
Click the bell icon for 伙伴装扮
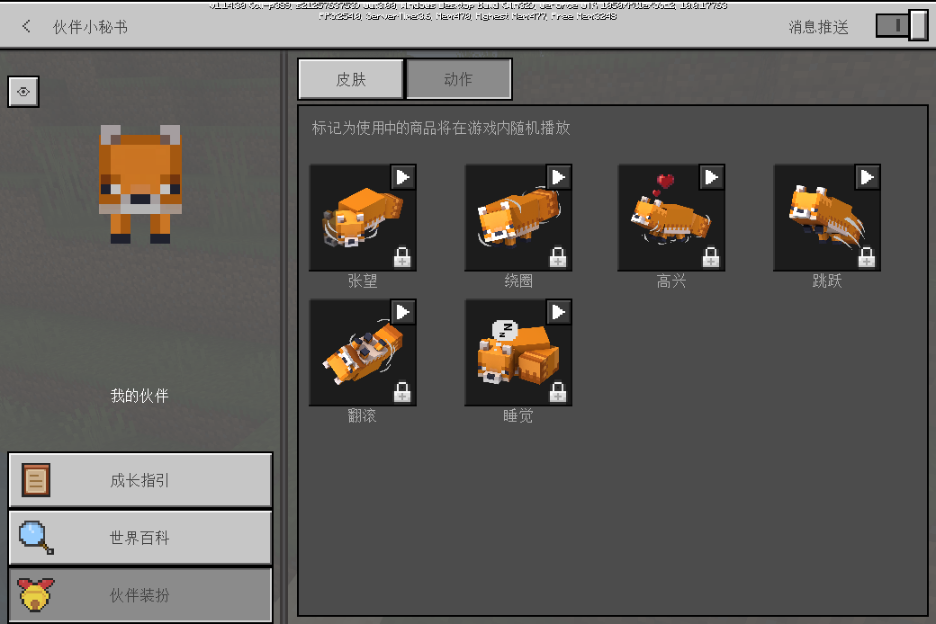[x=35, y=594]
